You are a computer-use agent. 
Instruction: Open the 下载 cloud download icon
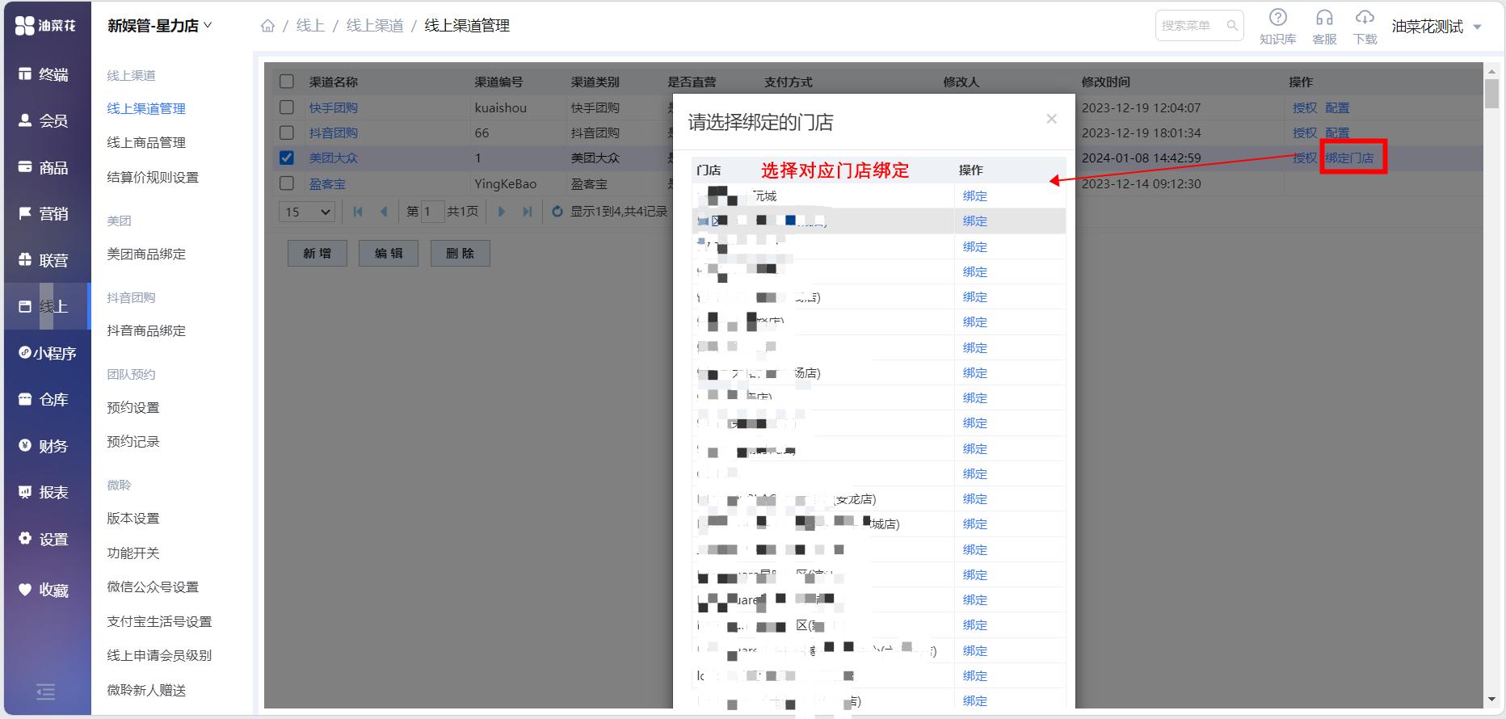point(1365,27)
